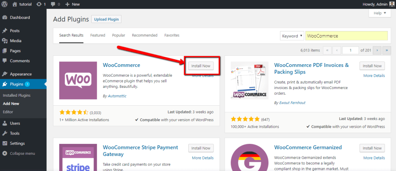Click the Posts pushpin icon
This screenshot has width=396, height=171.
point(5,31)
